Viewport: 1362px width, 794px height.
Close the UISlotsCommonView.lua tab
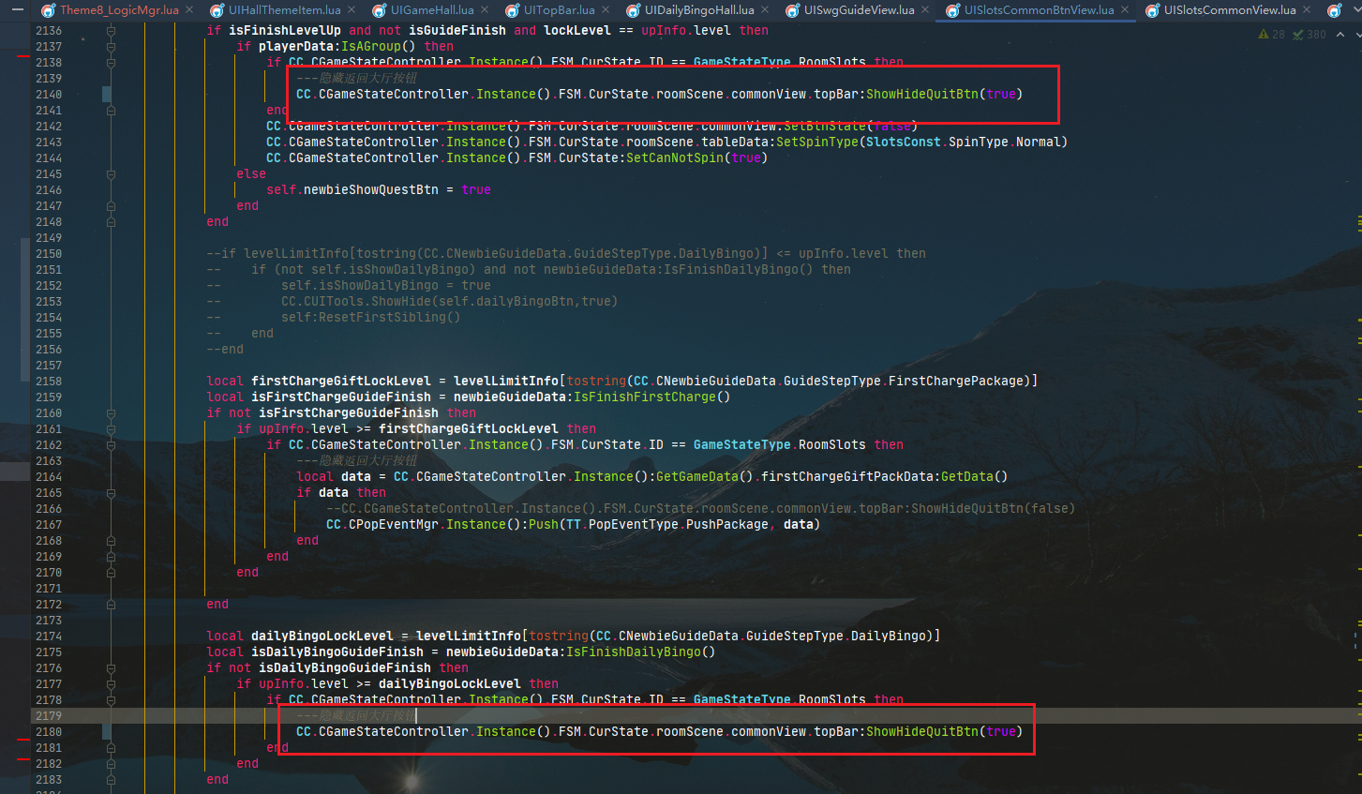pos(1307,10)
